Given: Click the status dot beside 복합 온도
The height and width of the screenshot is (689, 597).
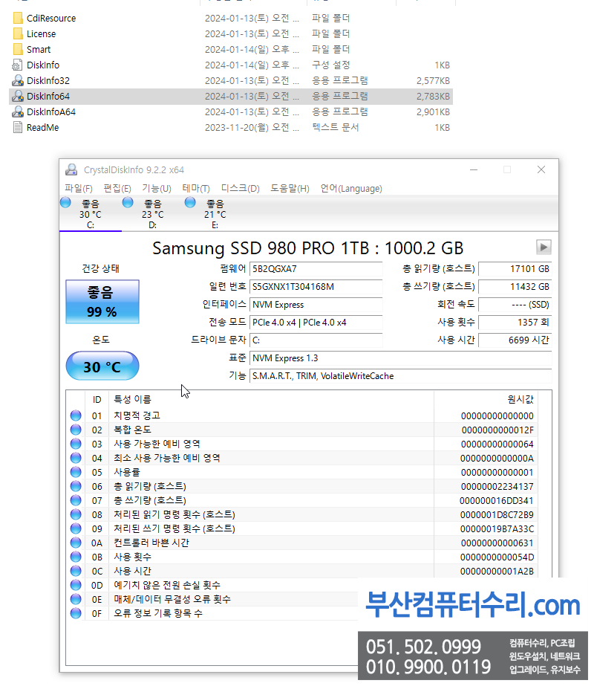Looking at the screenshot, I should [x=75, y=429].
